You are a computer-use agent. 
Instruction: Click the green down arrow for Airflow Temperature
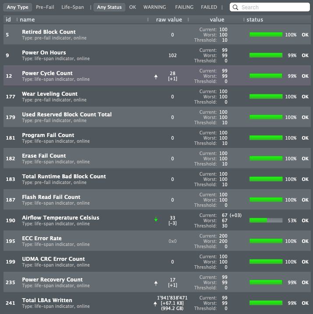(x=156, y=219)
